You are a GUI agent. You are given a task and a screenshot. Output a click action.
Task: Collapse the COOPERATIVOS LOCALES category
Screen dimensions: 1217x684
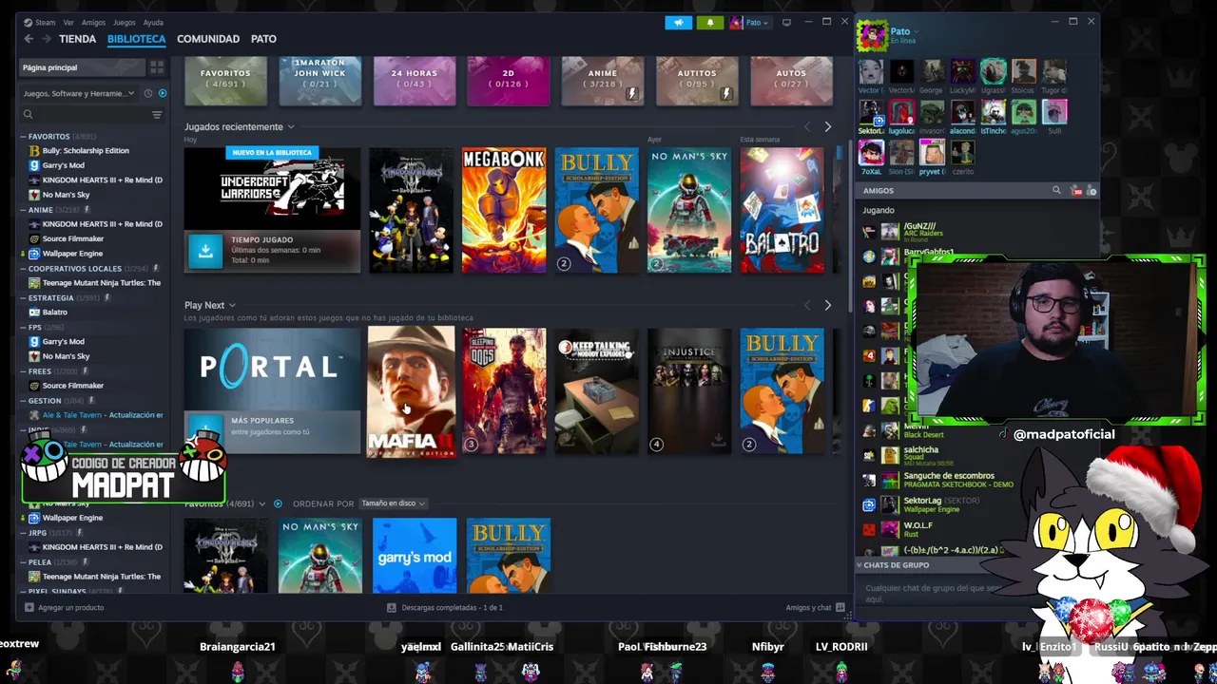point(24,268)
